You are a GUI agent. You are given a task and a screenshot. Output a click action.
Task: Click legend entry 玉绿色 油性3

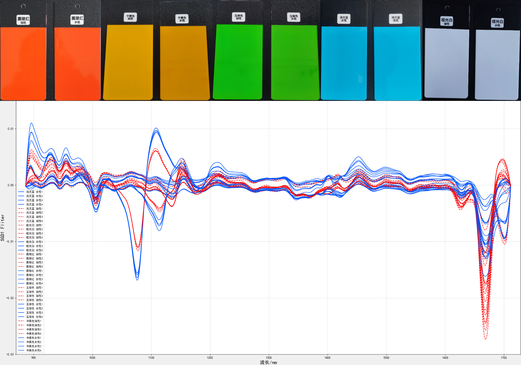click(x=34, y=296)
